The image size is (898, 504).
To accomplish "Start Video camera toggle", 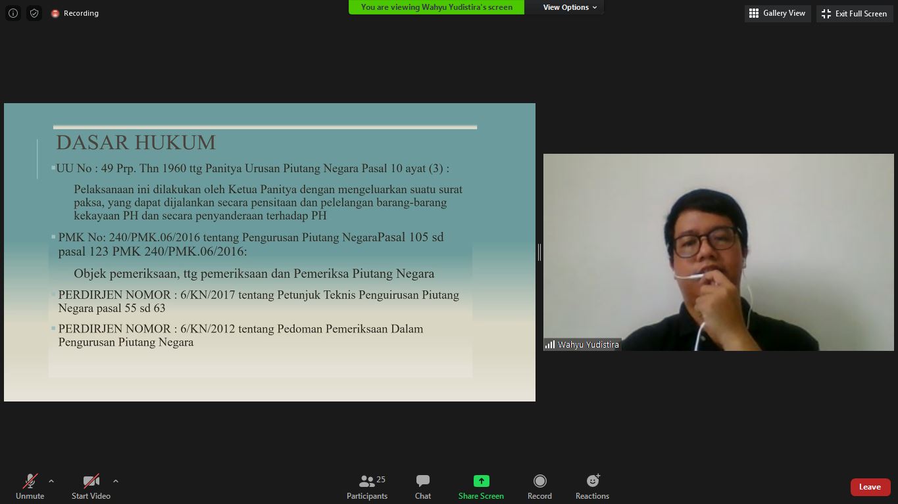I will (91, 487).
